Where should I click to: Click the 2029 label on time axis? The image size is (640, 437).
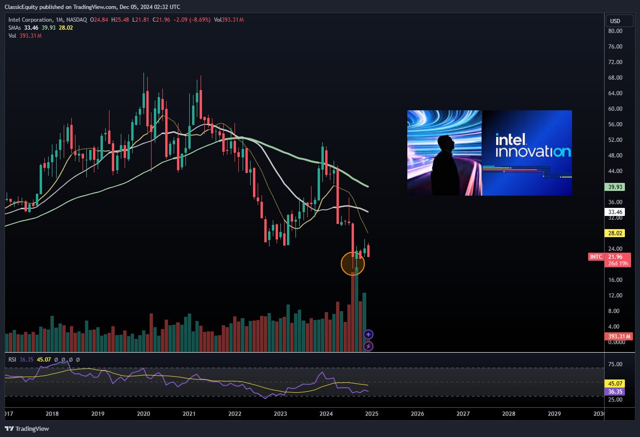coord(554,414)
